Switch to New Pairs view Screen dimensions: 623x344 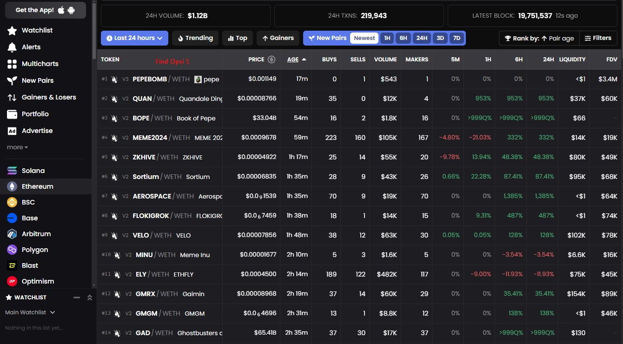point(327,38)
